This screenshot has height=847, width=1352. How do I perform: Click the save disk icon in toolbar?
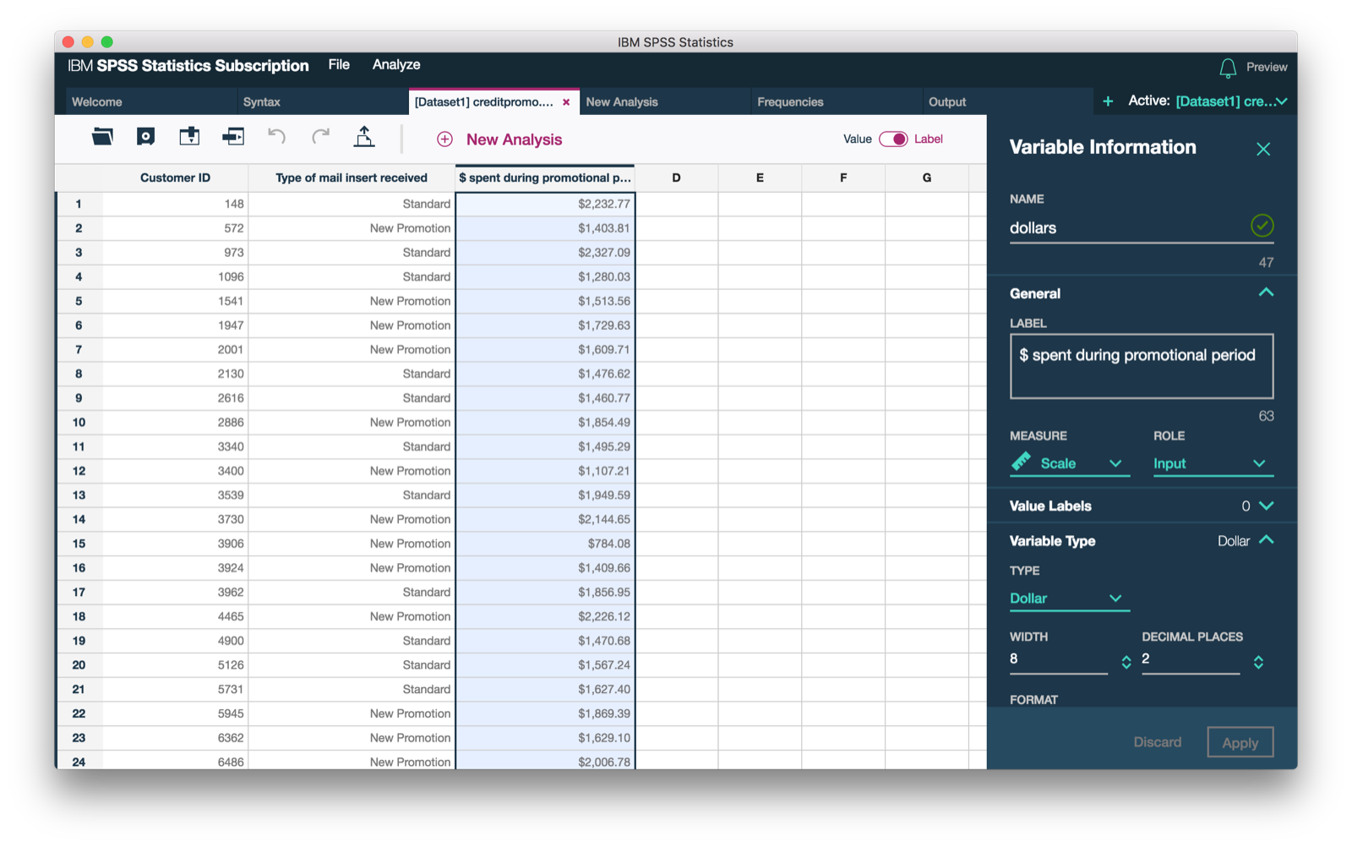145,137
